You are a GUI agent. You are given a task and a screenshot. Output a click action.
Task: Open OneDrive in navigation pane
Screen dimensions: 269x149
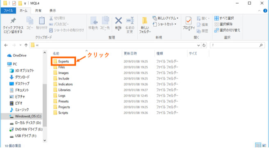pyautogui.click(x=17, y=55)
